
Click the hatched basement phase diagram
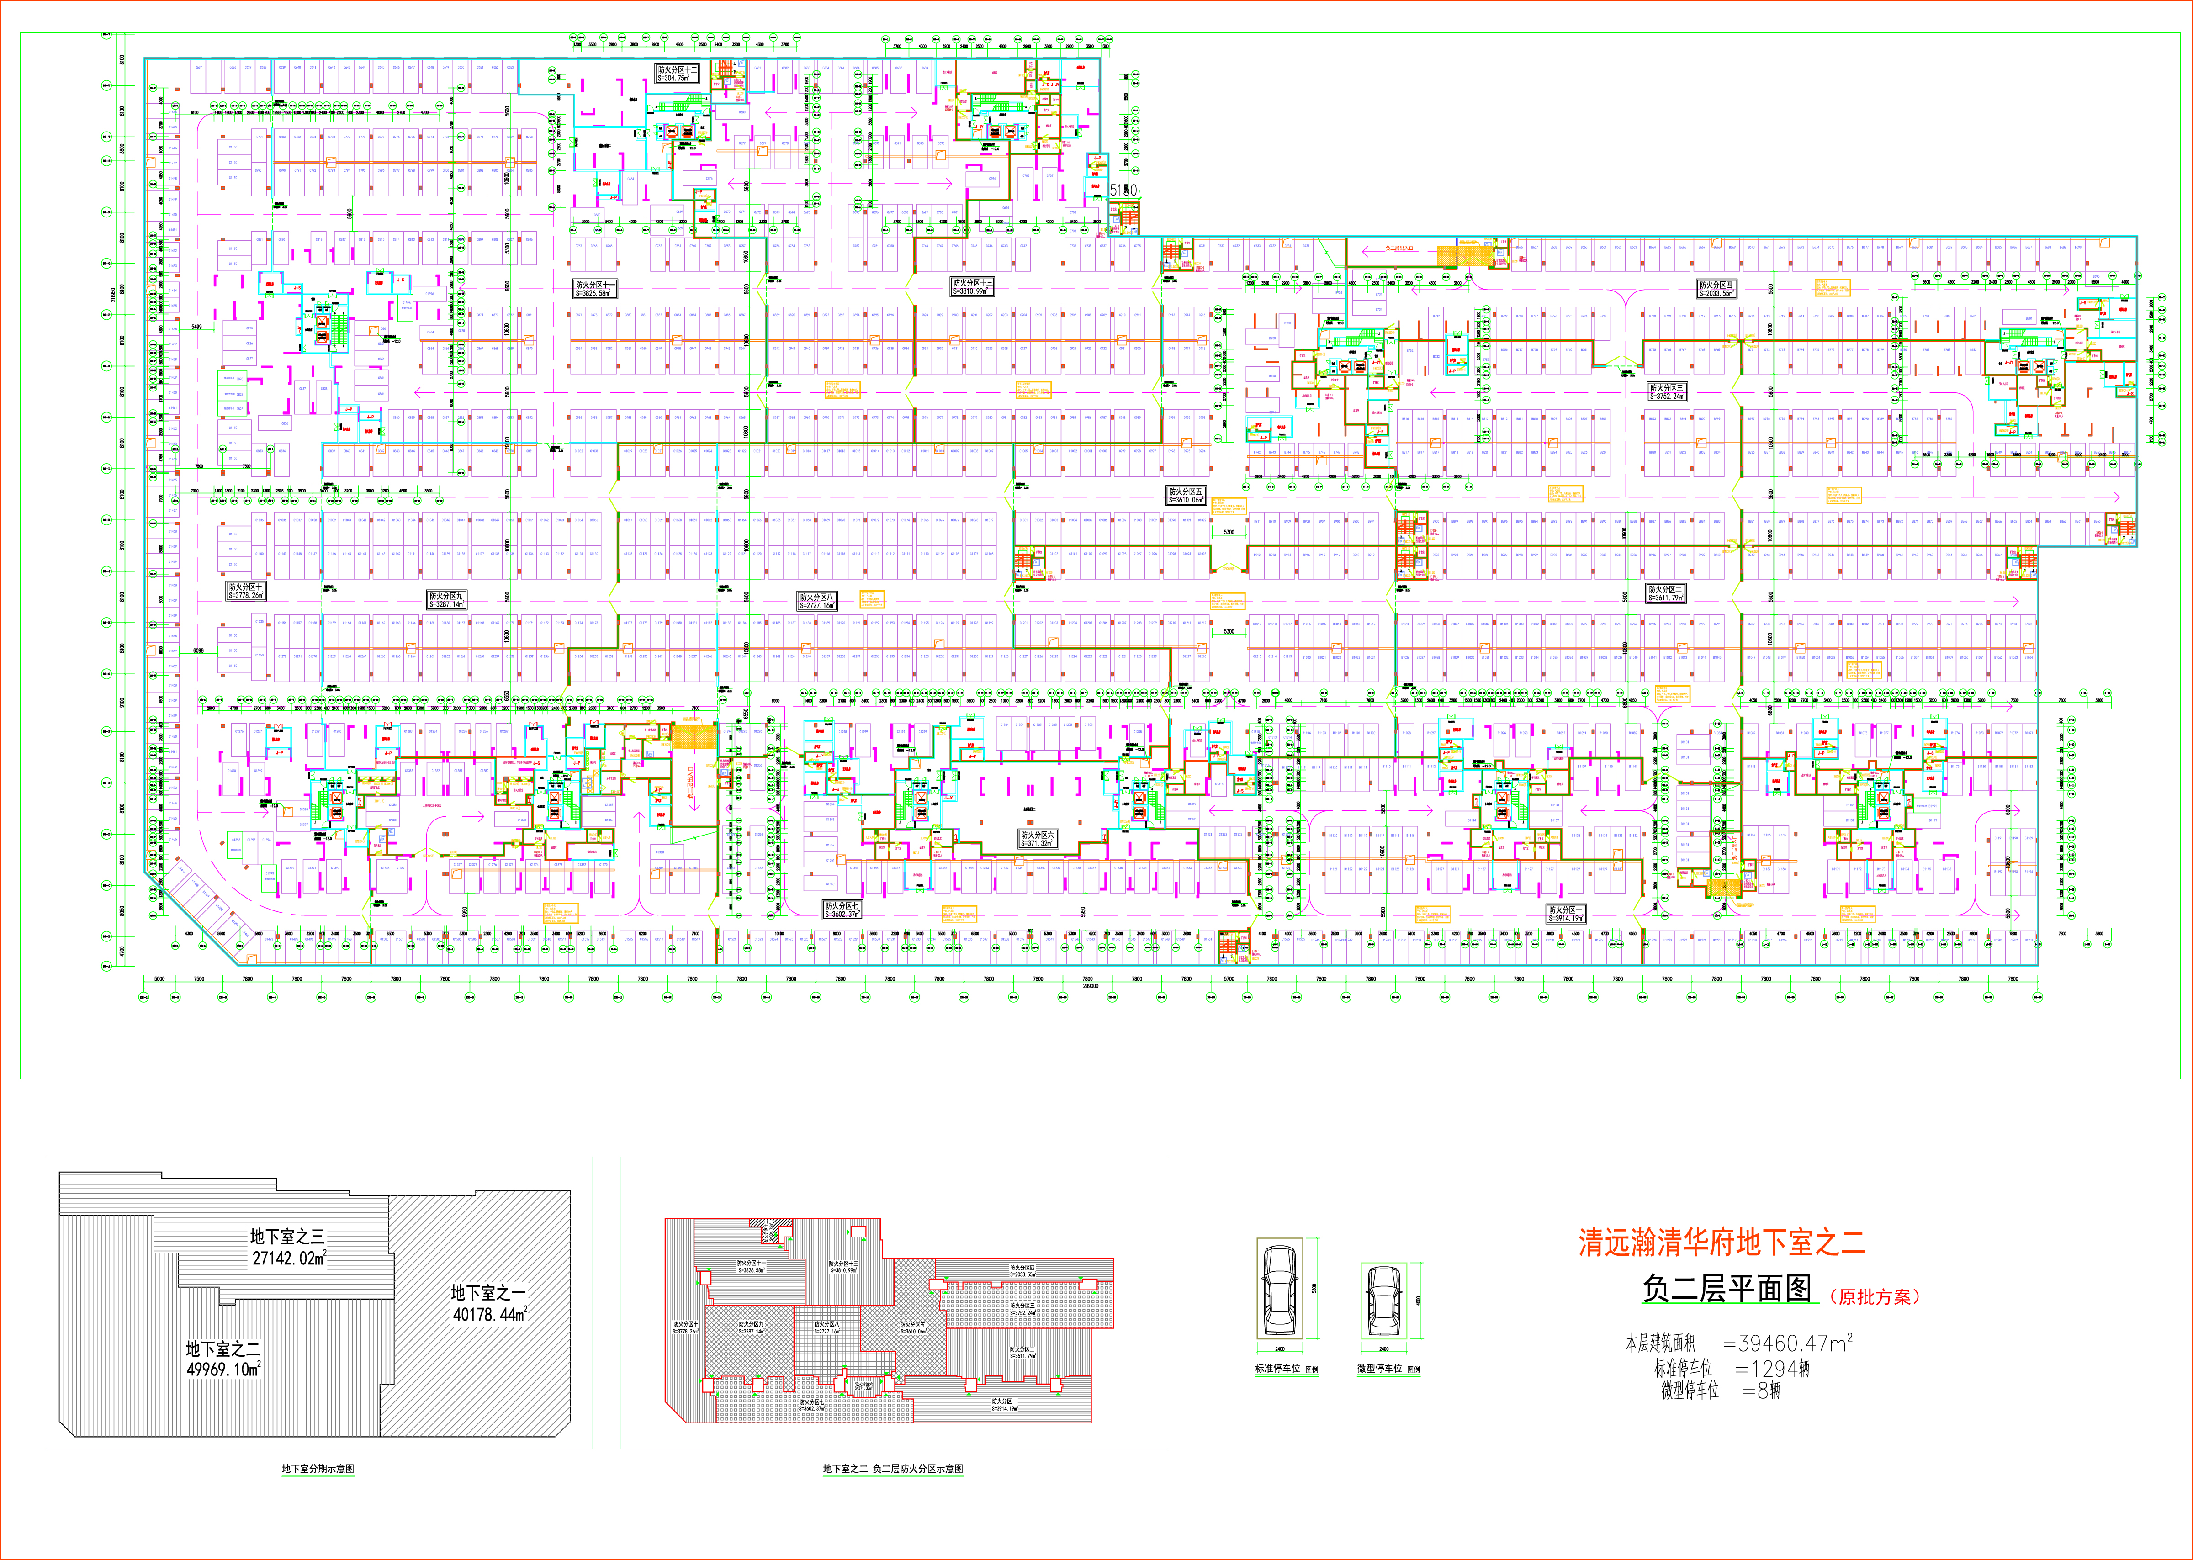(x=315, y=1305)
